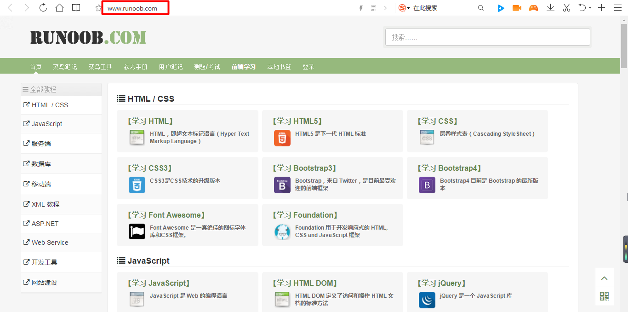Click the site 搜索 input field

pos(488,37)
